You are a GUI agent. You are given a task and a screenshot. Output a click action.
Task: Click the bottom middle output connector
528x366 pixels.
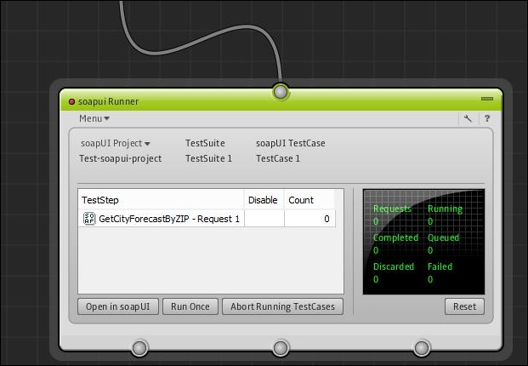coord(281,348)
